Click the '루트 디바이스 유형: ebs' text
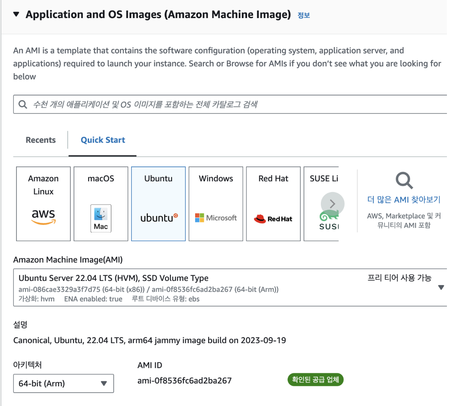Image resolution: width=465 pixels, height=406 pixels. tap(165, 299)
